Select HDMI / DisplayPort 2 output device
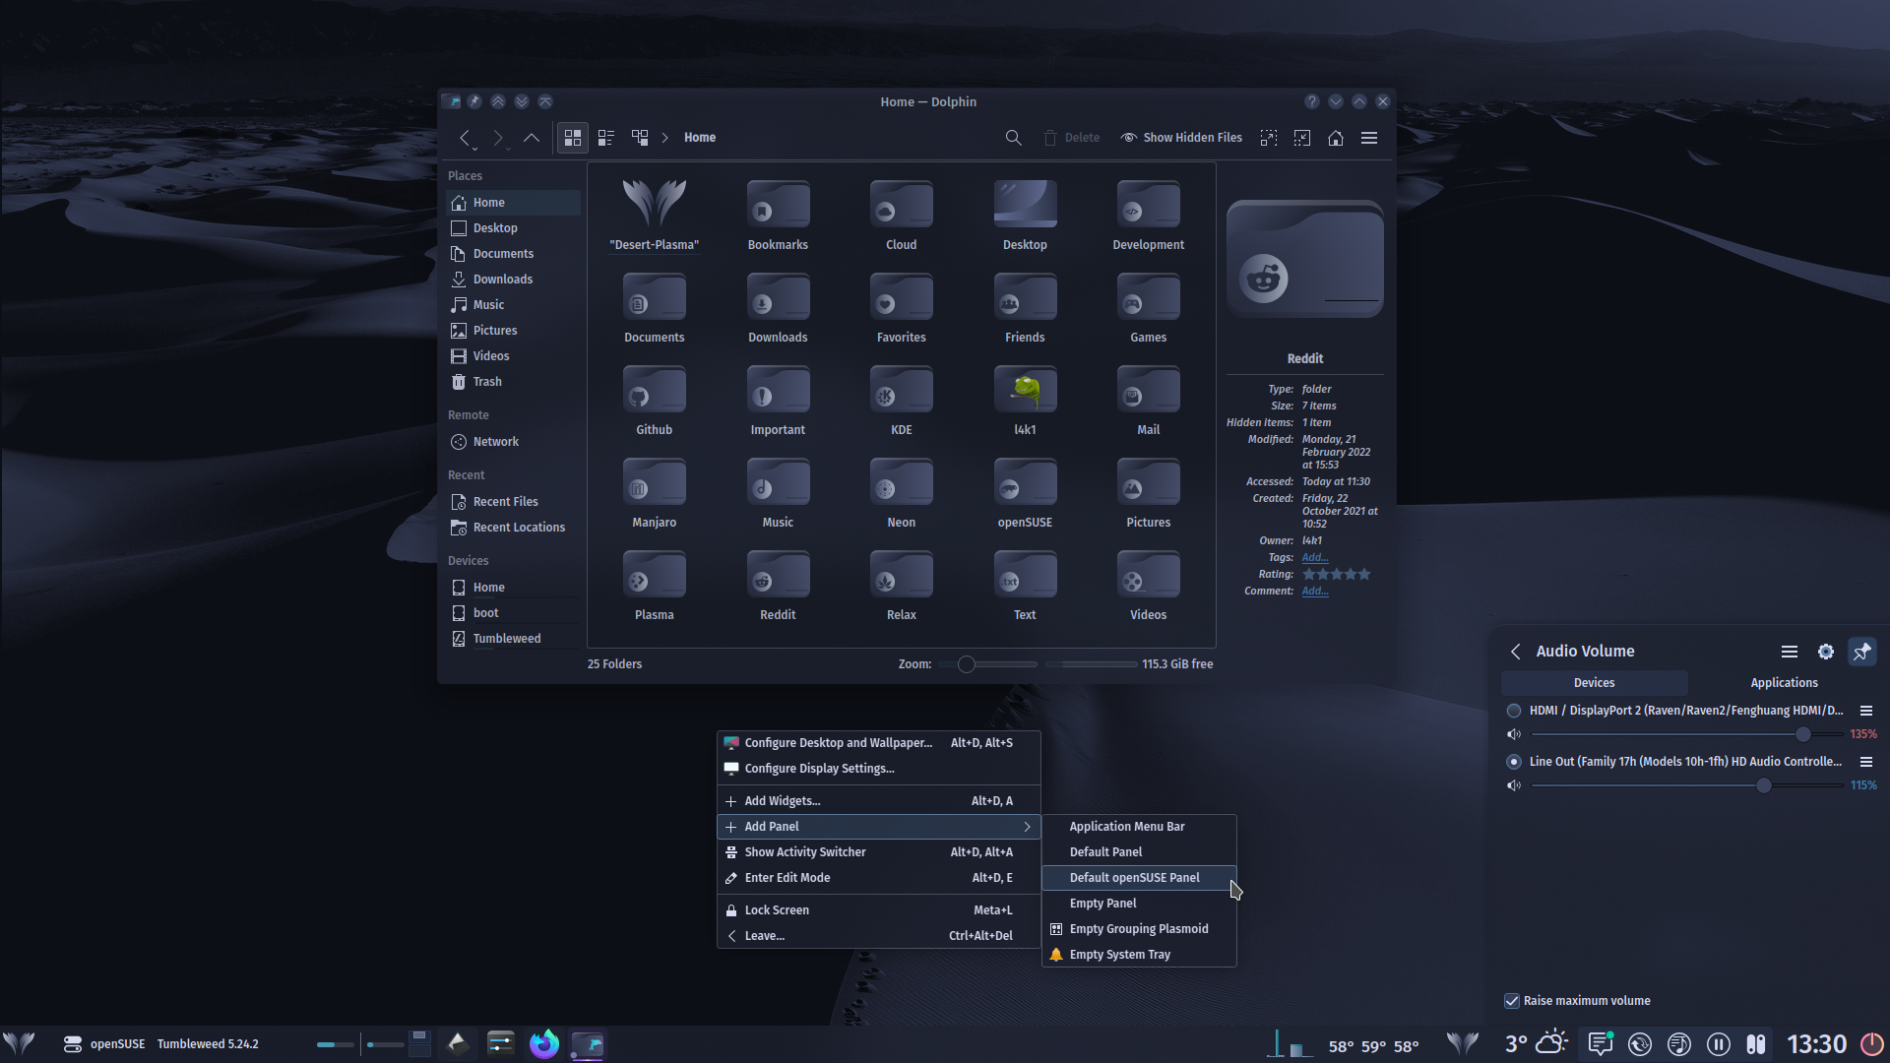The image size is (1890, 1063). coord(1514,711)
